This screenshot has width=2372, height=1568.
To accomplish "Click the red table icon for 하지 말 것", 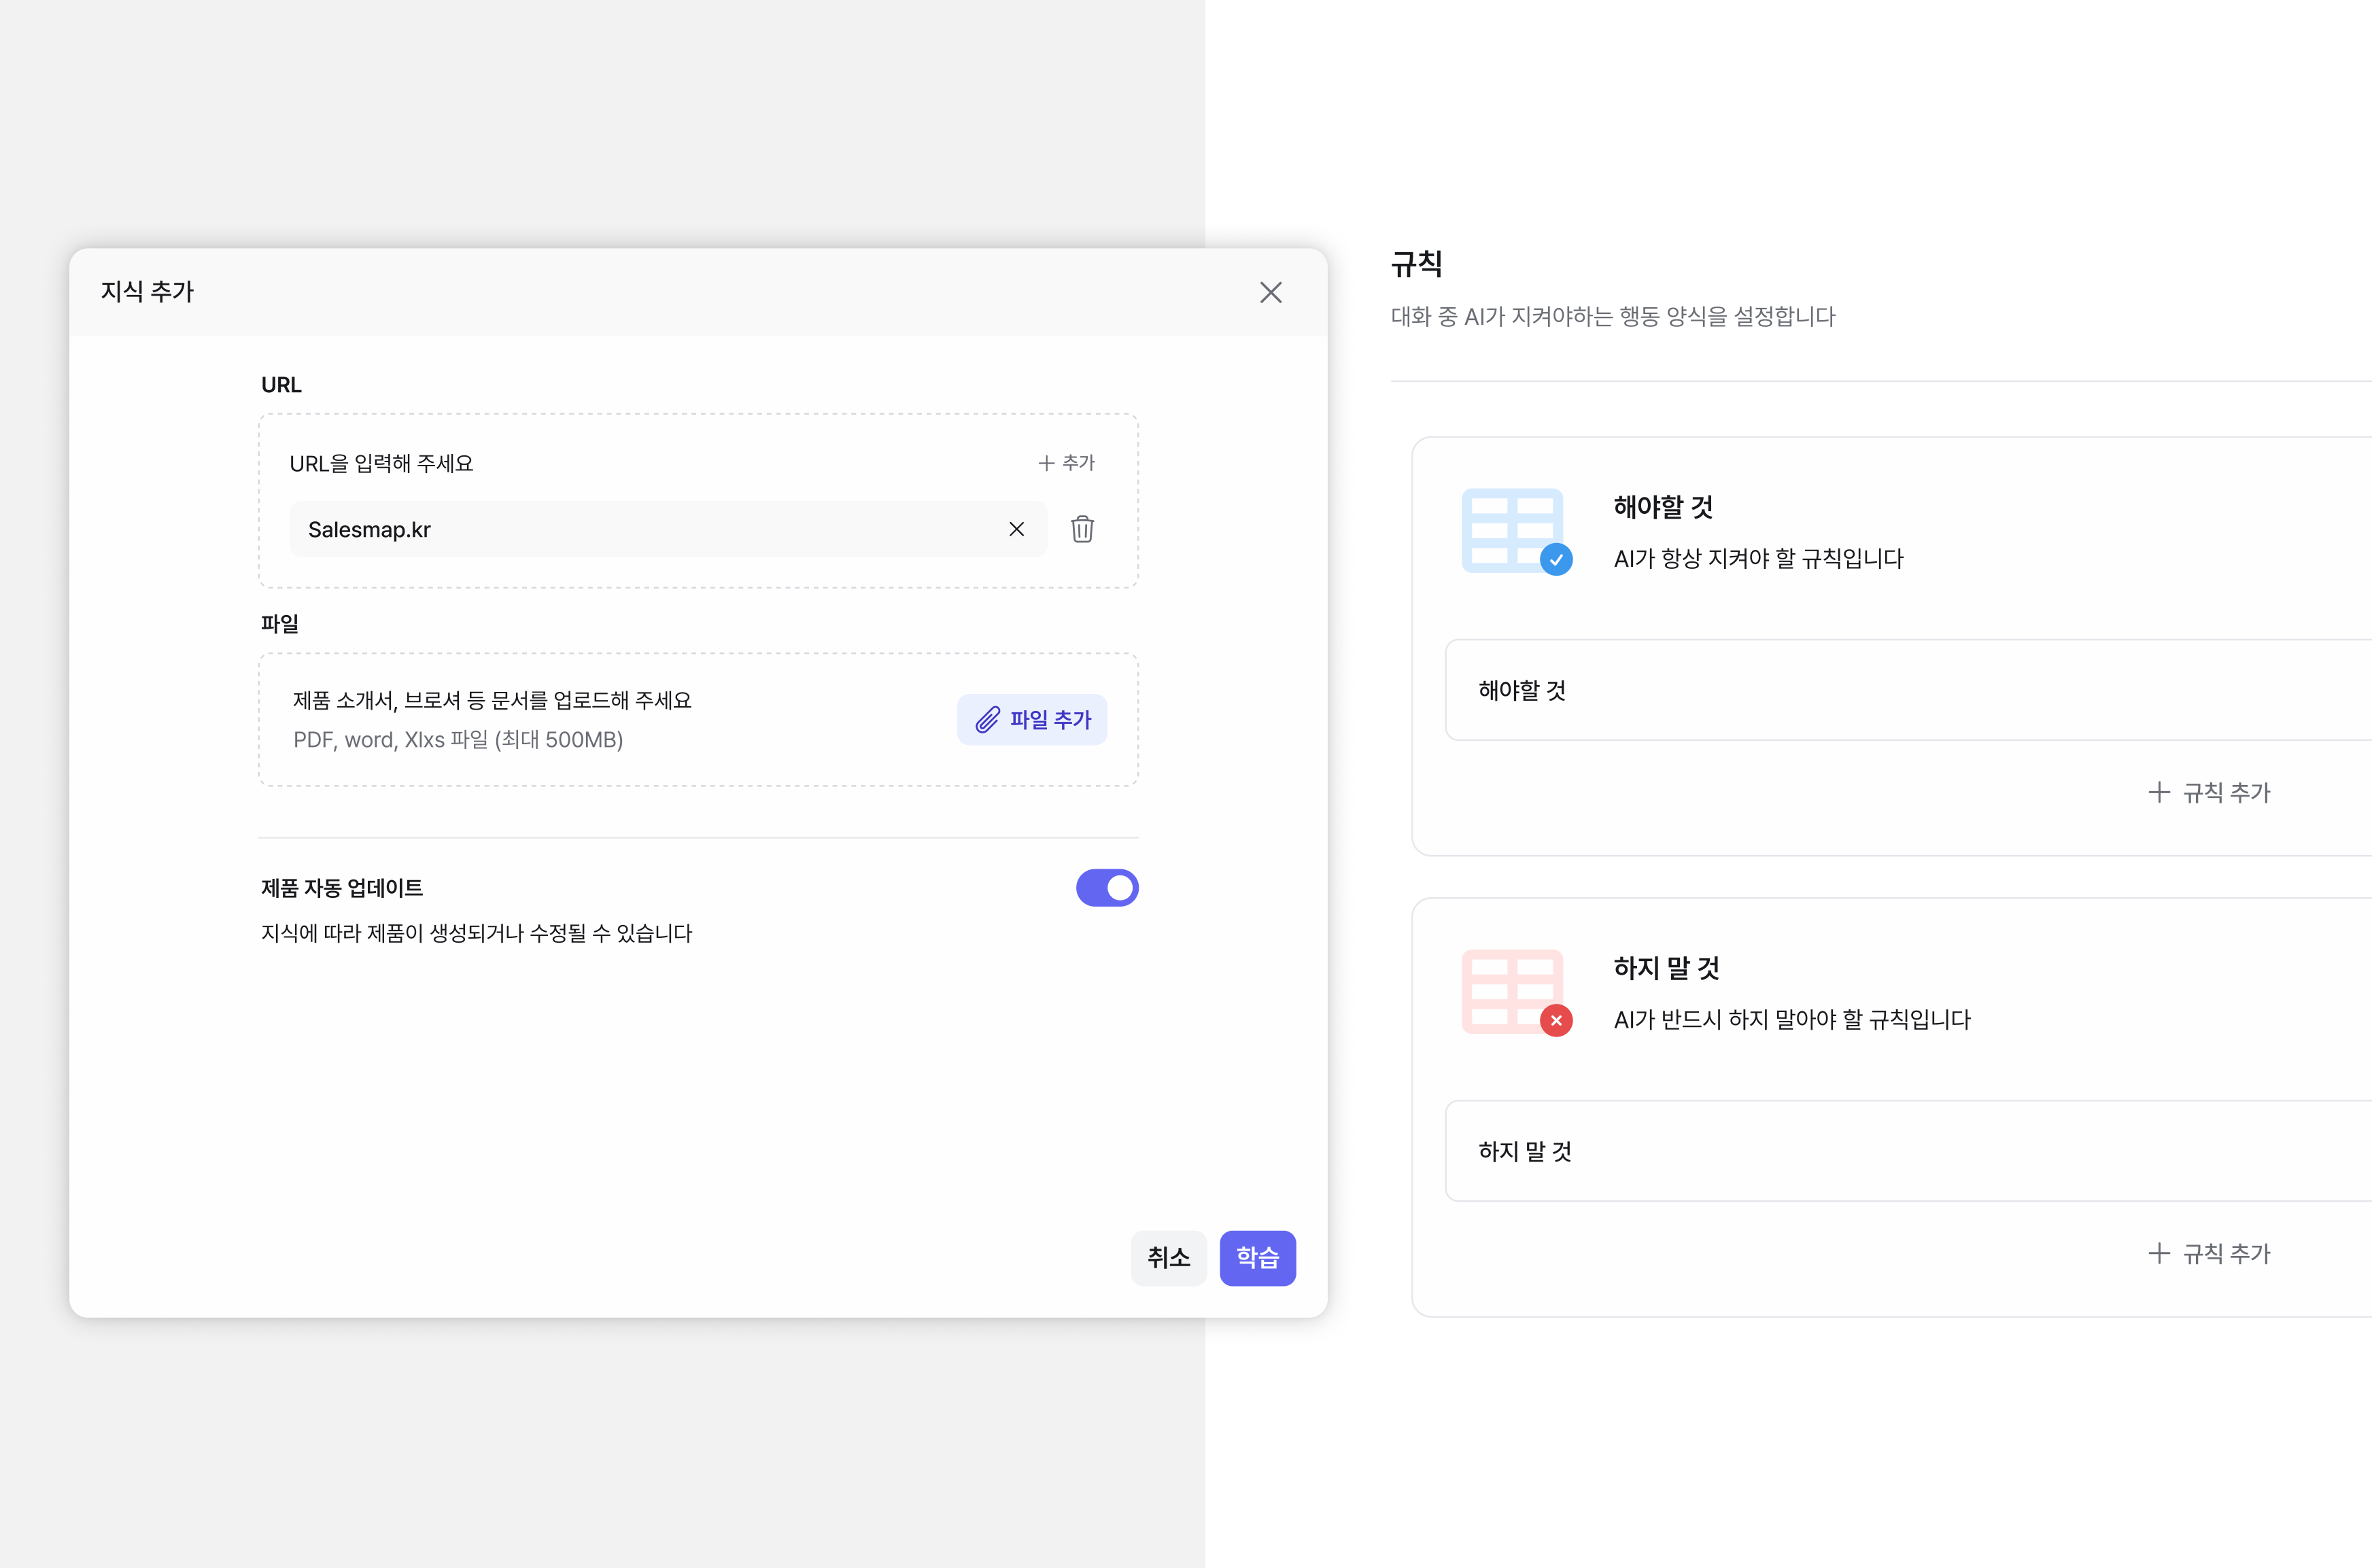I will coord(1516,993).
